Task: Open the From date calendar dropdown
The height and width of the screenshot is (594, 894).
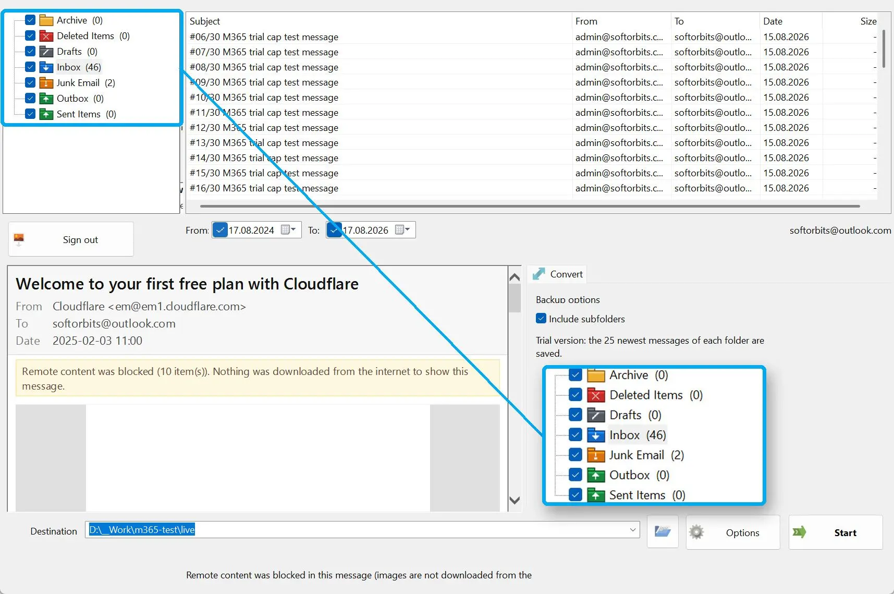Action: 288,230
